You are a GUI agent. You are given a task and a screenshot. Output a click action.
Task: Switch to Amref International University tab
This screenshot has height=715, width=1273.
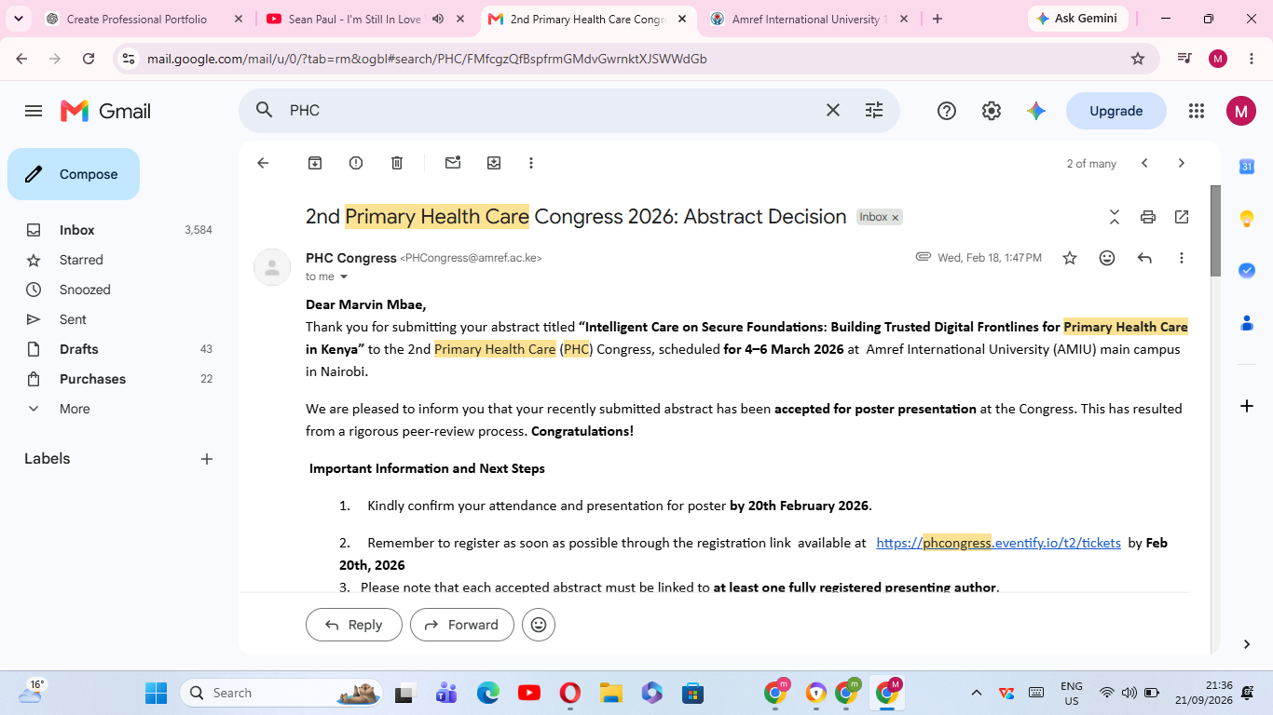coord(811,19)
